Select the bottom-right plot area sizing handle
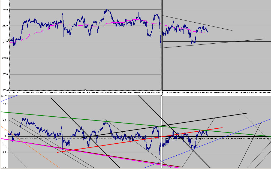This screenshot has height=169, width=271. (161, 90)
